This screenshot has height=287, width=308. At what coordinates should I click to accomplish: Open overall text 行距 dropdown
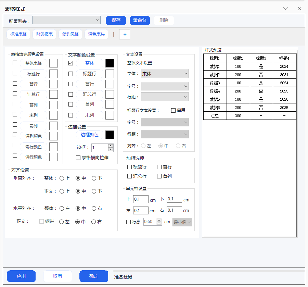(x=165, y=97)
